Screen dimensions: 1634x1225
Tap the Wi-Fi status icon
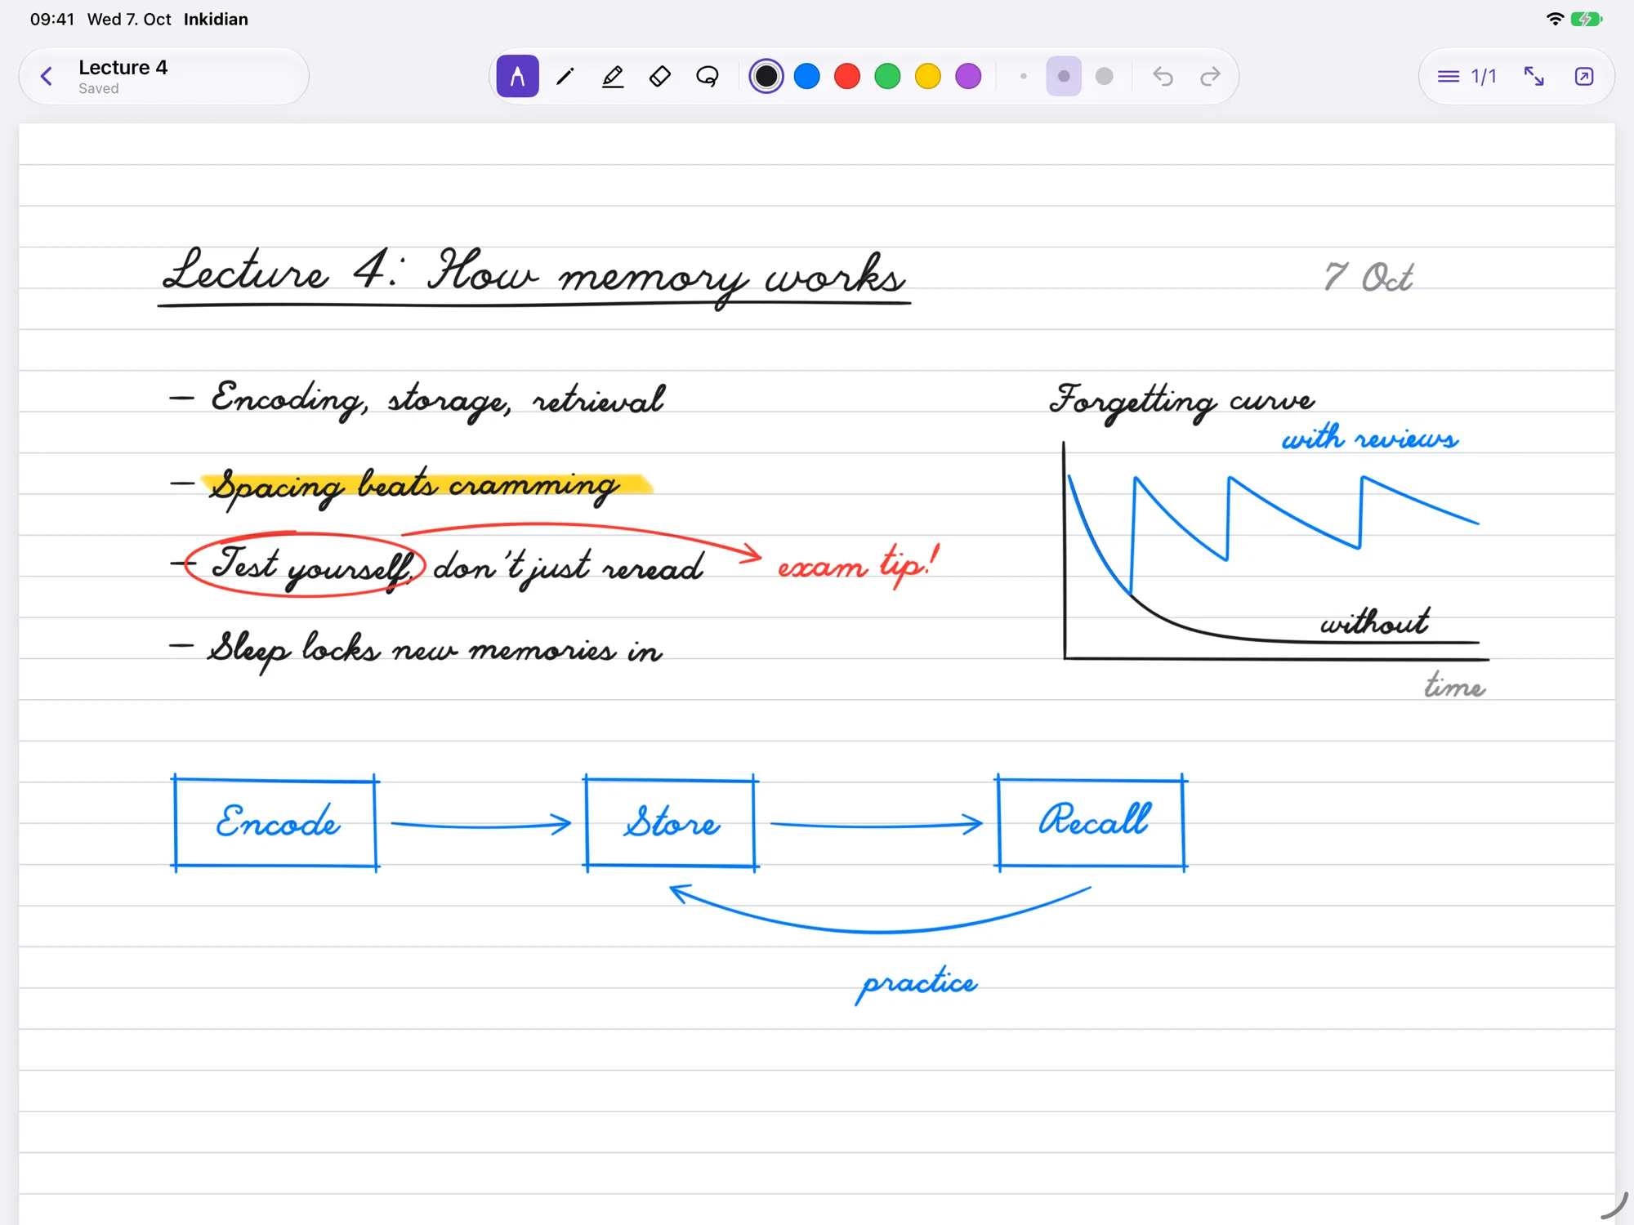pos(1555,19)
